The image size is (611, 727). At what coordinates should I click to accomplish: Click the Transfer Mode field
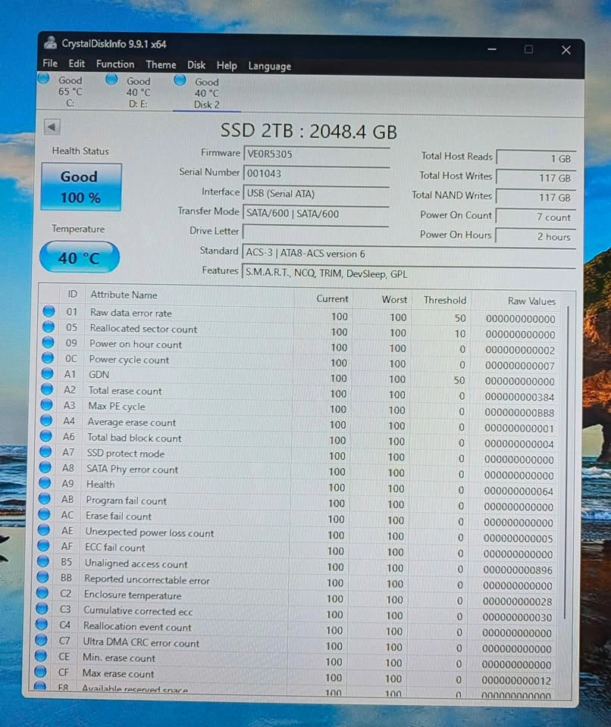click(315, 214)
